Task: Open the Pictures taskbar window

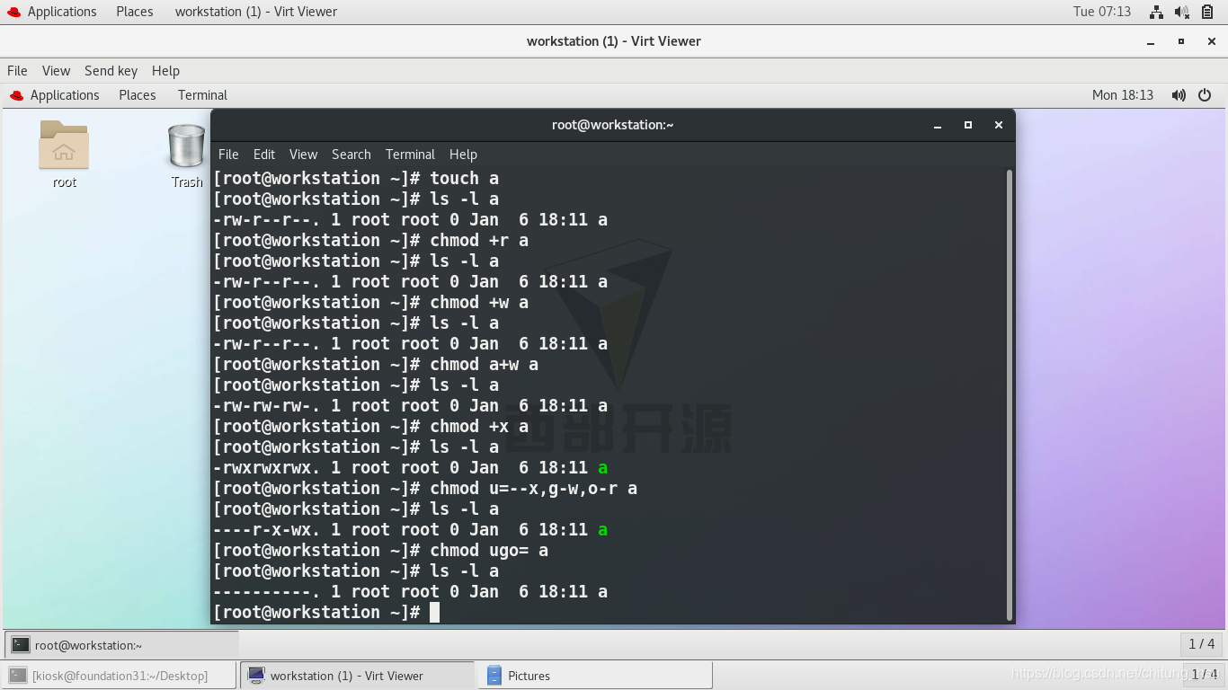Action: [x=596, y=676]
